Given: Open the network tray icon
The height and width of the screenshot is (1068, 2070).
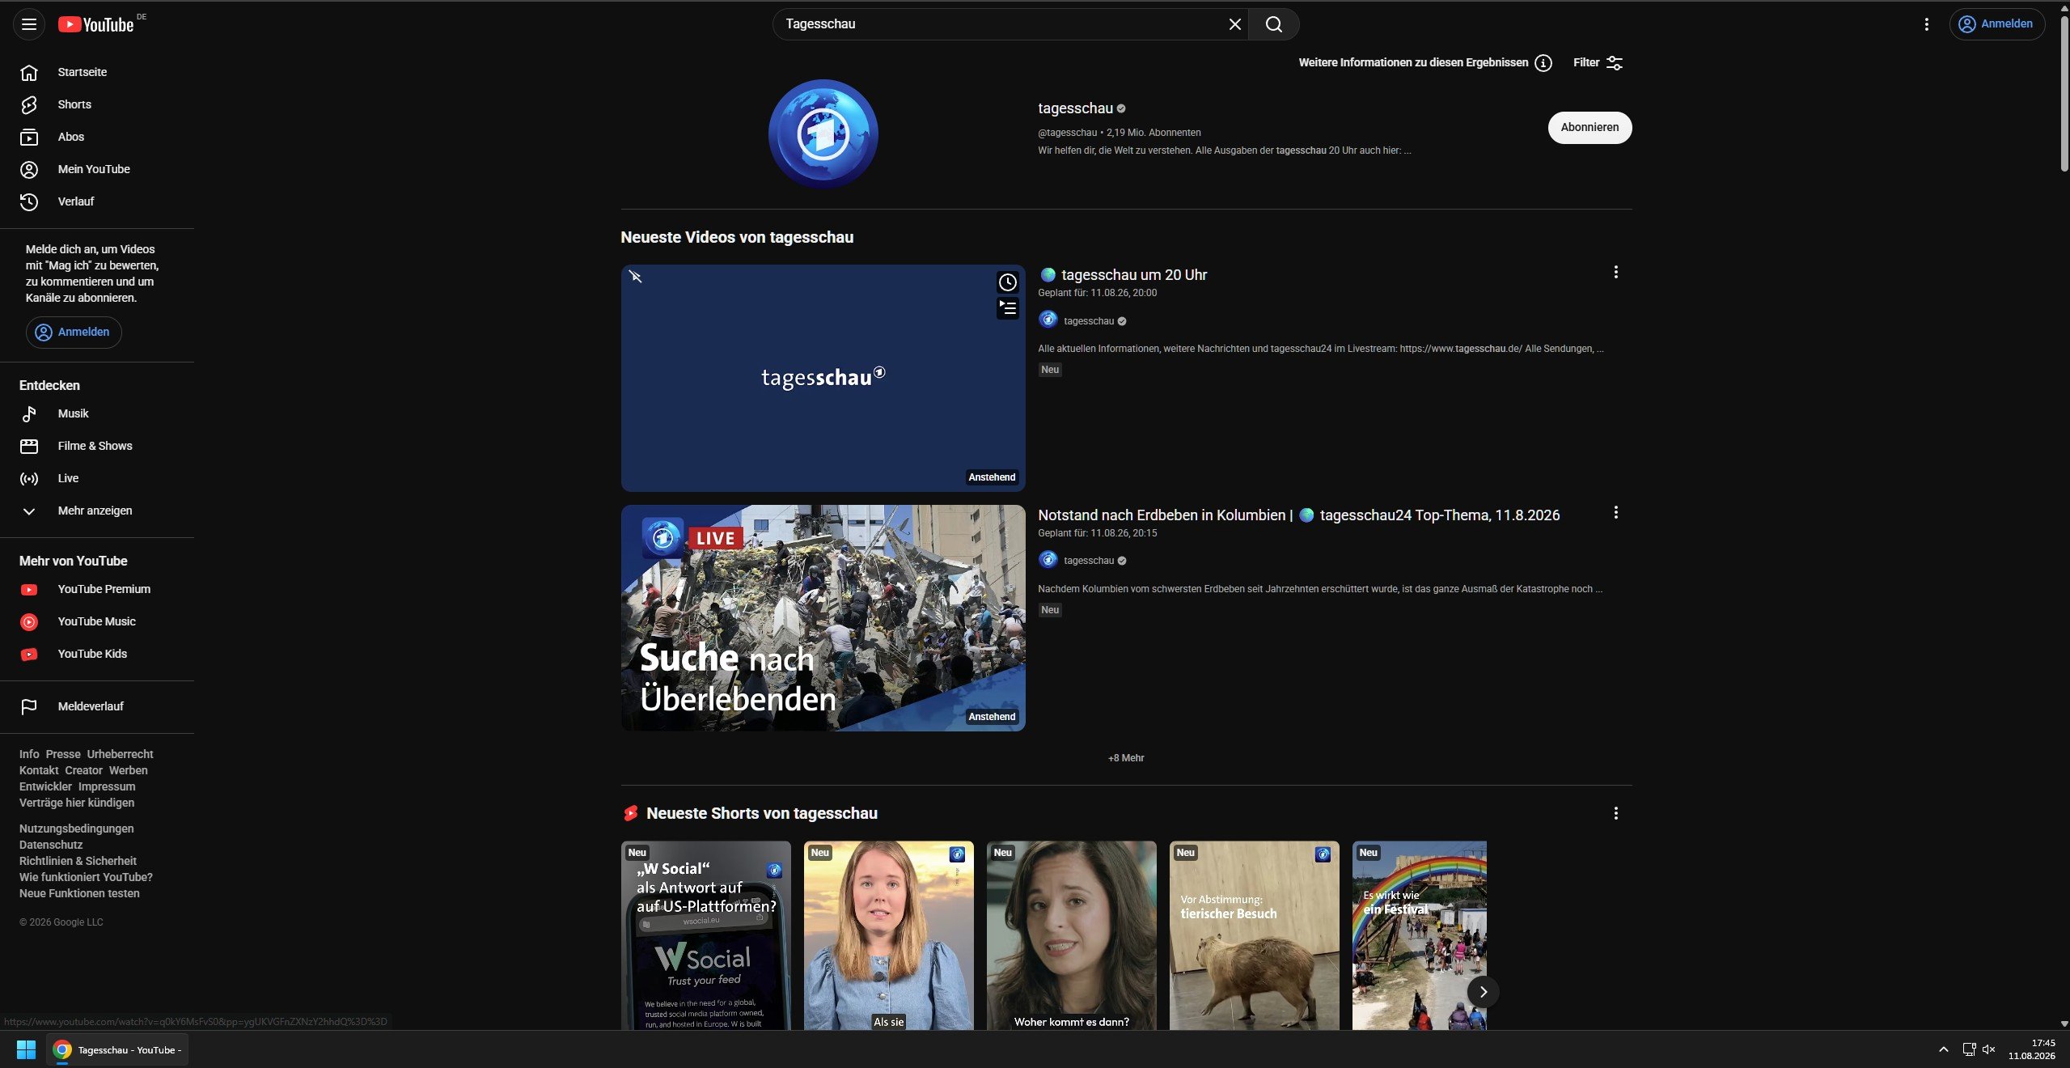Looking at the screenshot, I should point(1968,1049).
